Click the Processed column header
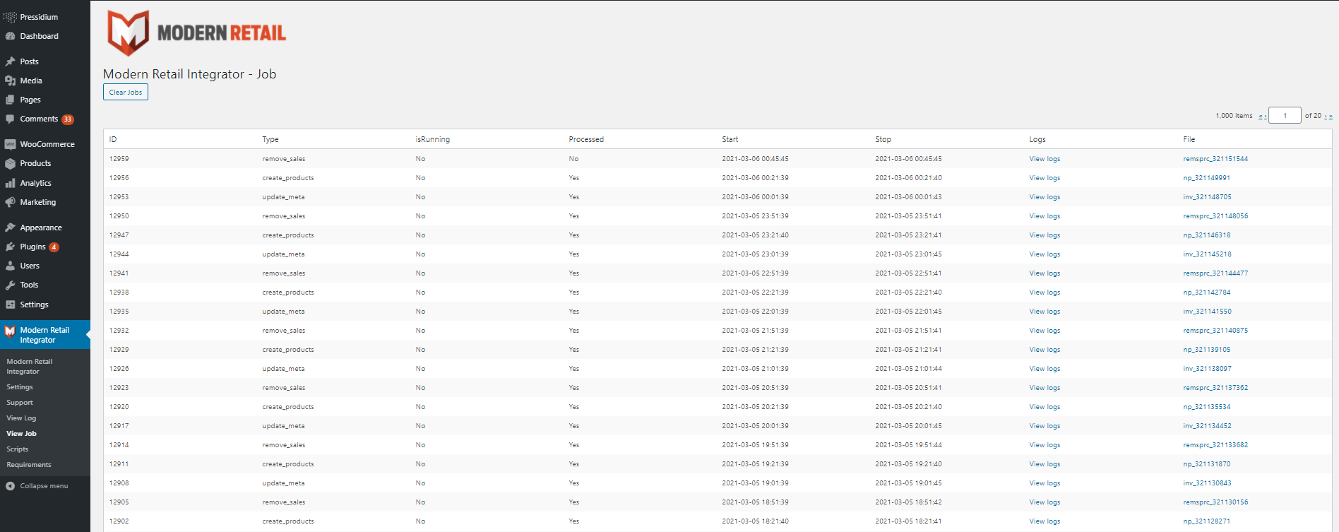 click(586, 139)
